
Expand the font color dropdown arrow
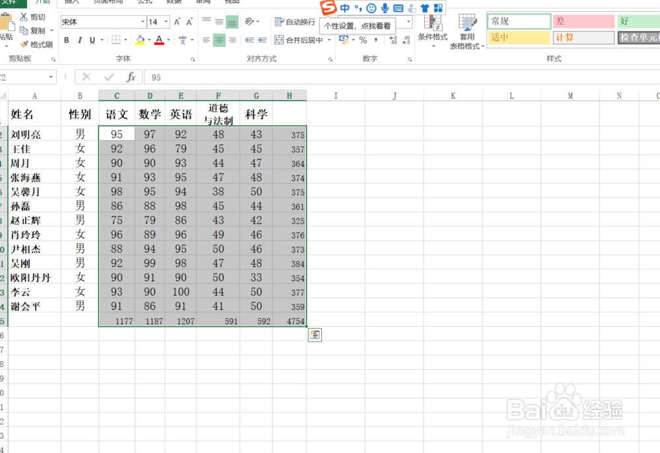[168, 40]
